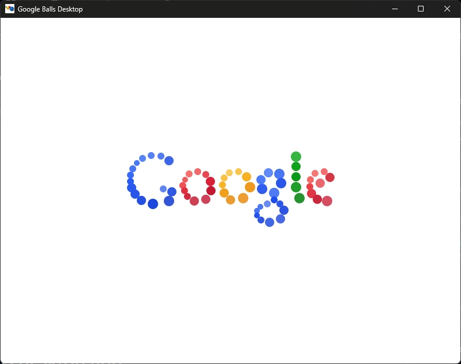Image resolution: width=461 pixels, height=364 pixels.
Task: Click the large blue ball at G's top-right end
Action: [169, 161]
